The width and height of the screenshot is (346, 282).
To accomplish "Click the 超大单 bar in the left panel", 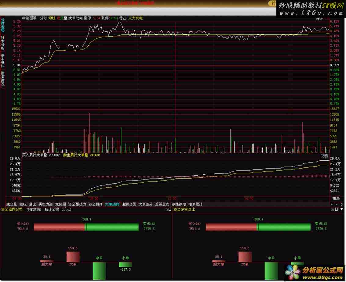I will 47,261.
